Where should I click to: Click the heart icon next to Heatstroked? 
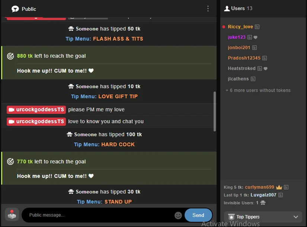tap(265, 68)
